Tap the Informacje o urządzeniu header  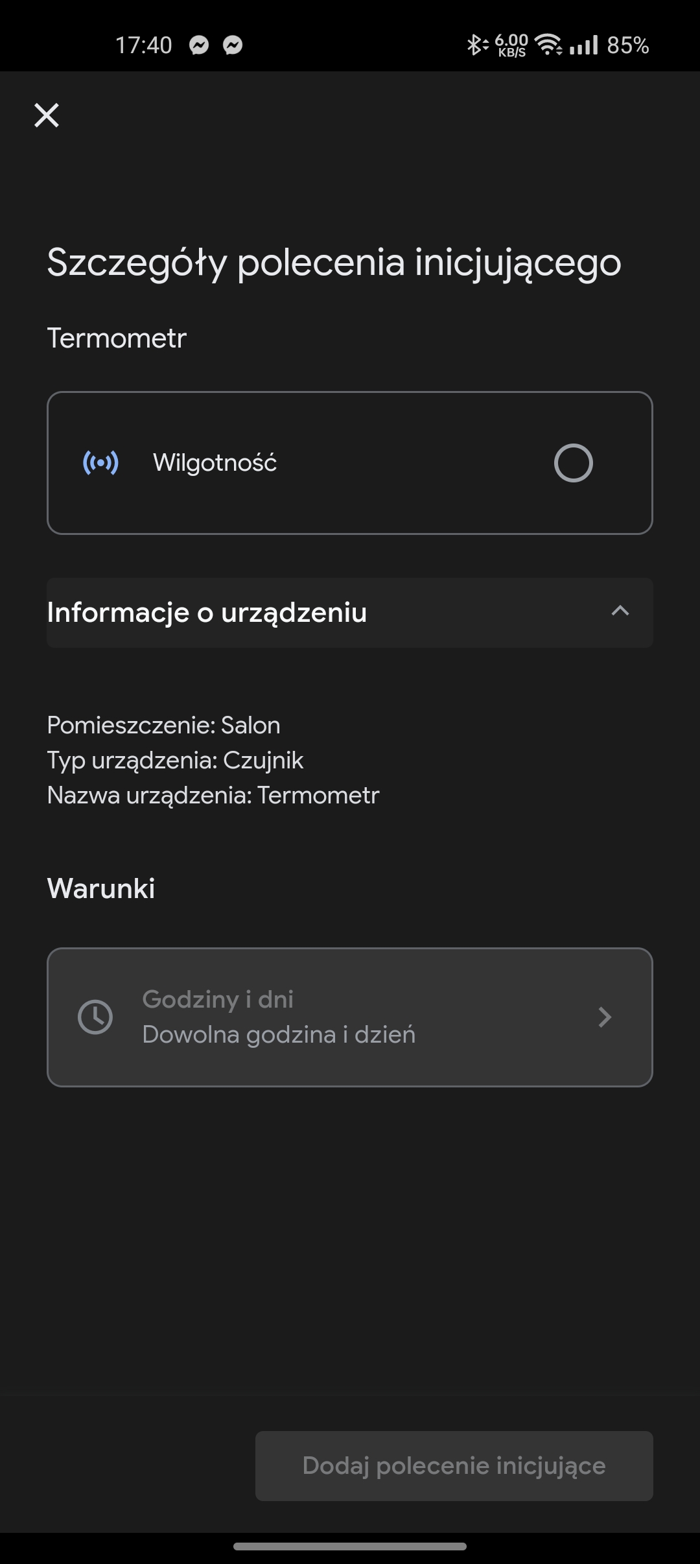[207, 613]
